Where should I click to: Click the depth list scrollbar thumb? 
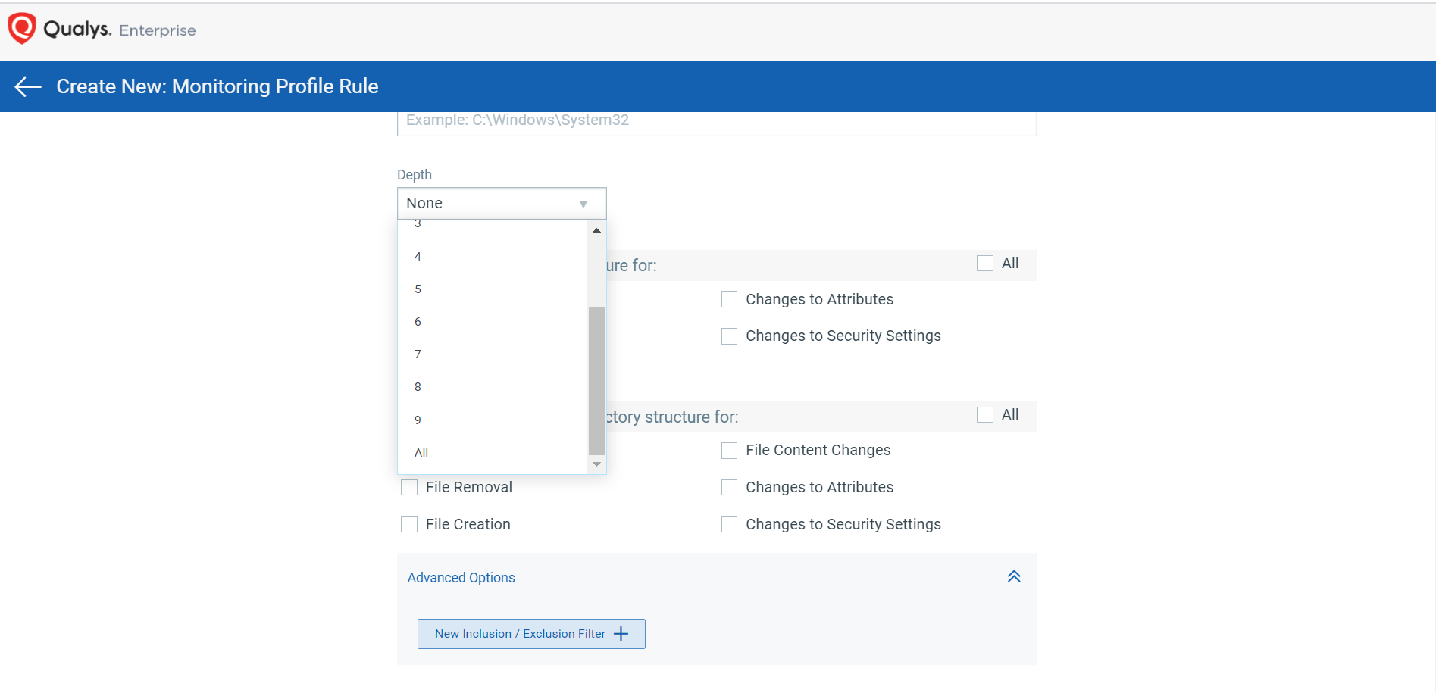click(596, 379)
